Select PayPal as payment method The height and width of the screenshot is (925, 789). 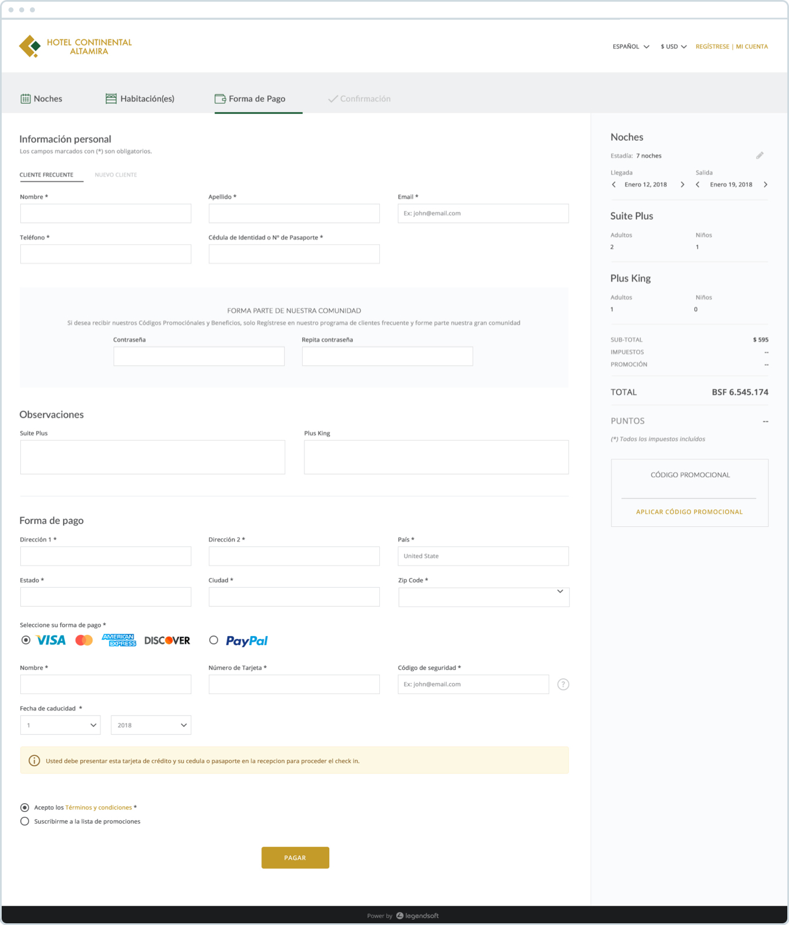pyautogui.click(x=214, y=640)
